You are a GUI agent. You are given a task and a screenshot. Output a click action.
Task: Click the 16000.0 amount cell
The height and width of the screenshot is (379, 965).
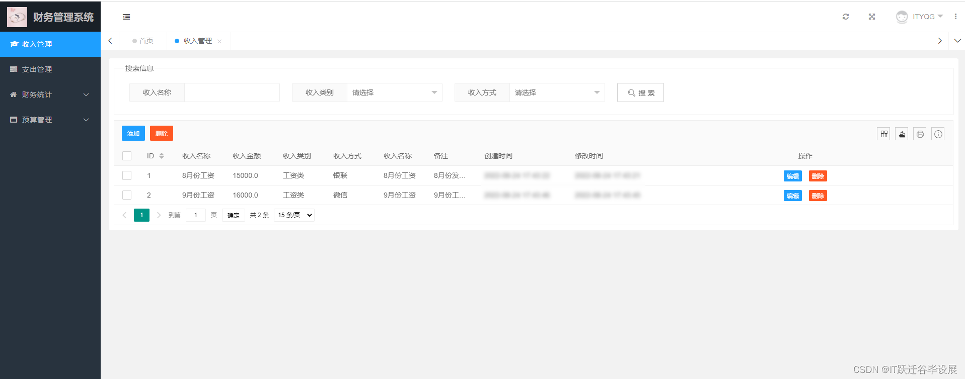245,195
